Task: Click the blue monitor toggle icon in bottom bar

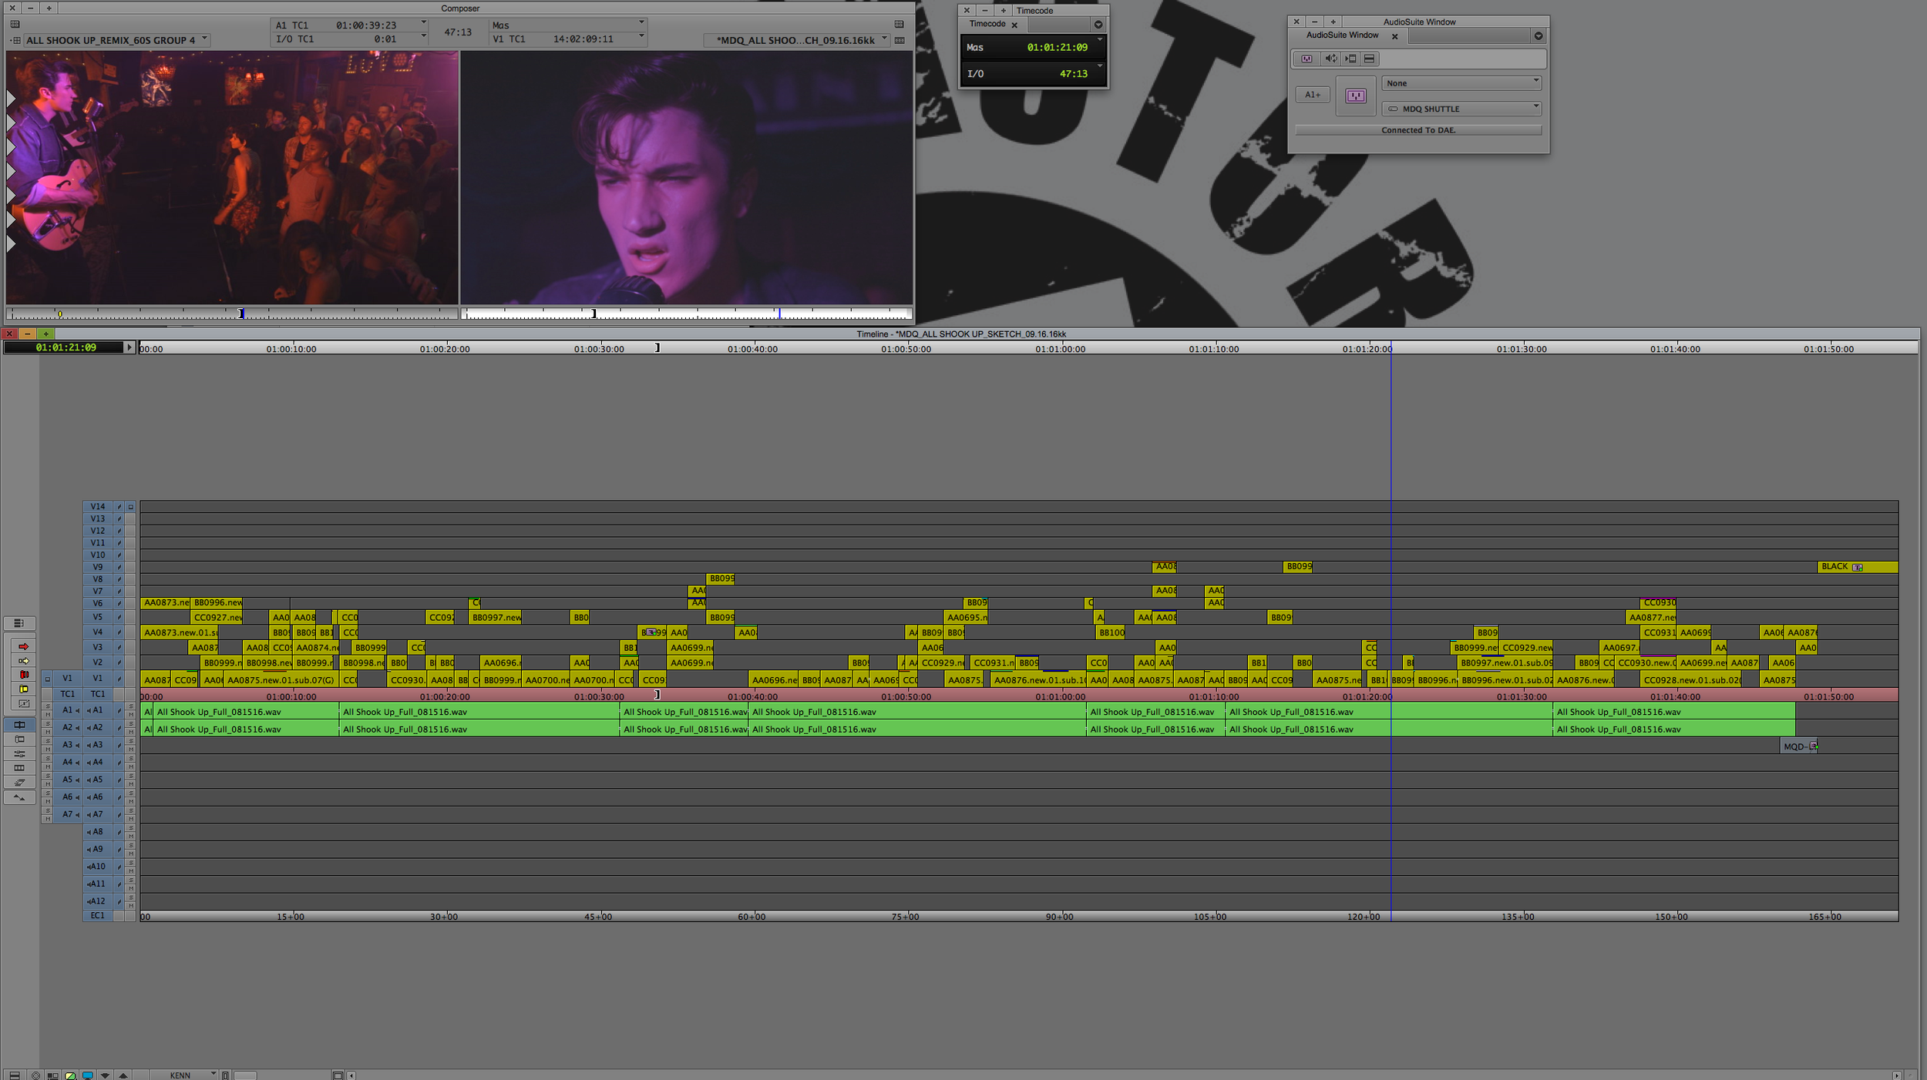Action: 88,1075
